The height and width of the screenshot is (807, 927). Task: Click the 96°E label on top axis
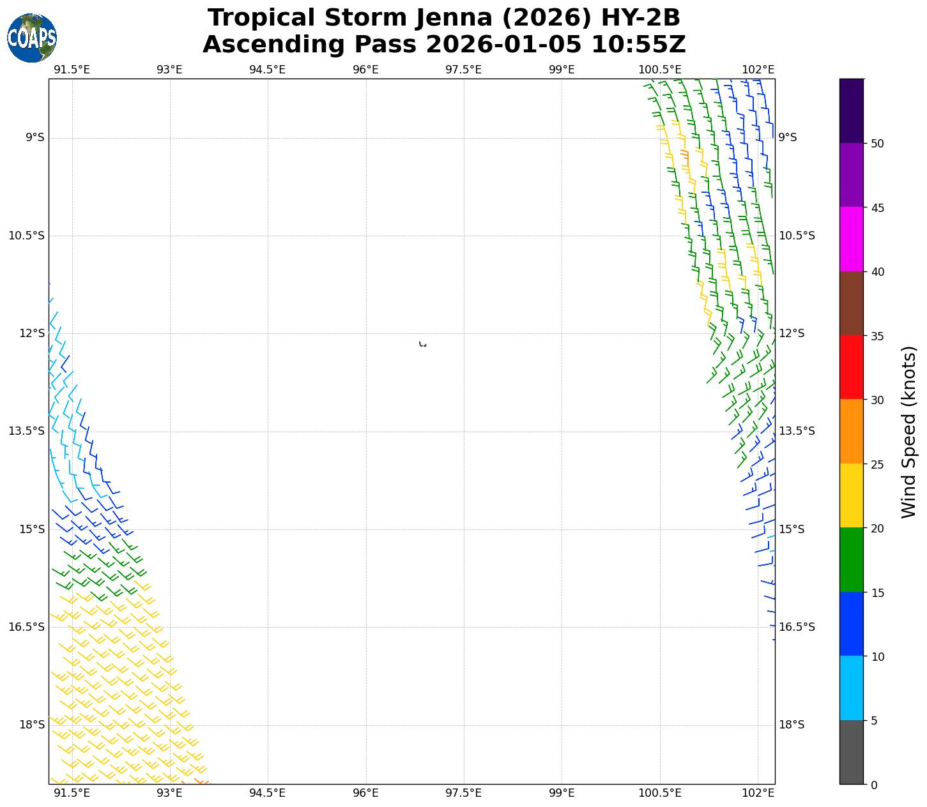click(365, 70)
